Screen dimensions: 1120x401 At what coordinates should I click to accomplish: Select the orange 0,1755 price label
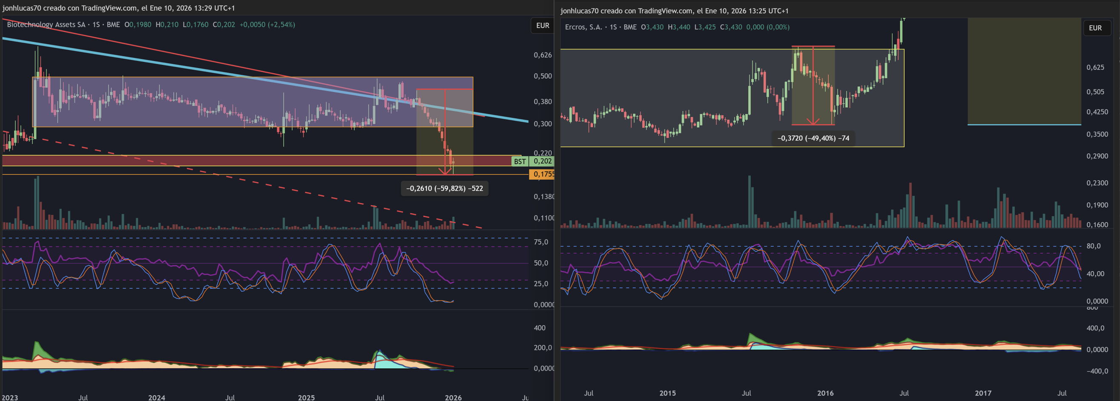click(542, 174)
